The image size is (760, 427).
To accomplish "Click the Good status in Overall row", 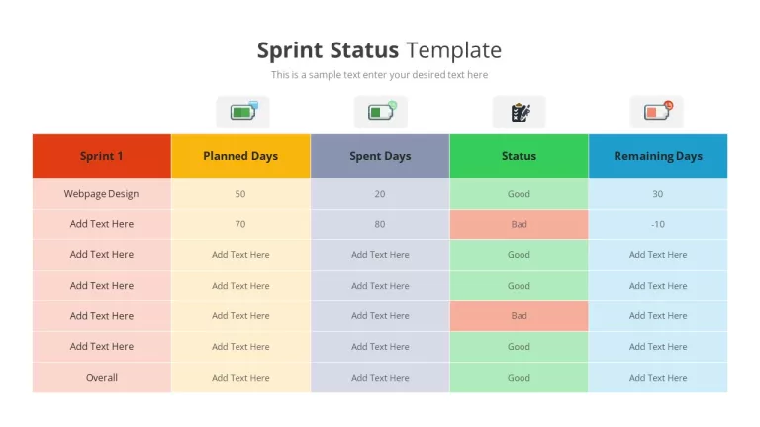I will (x=520, y=378).
